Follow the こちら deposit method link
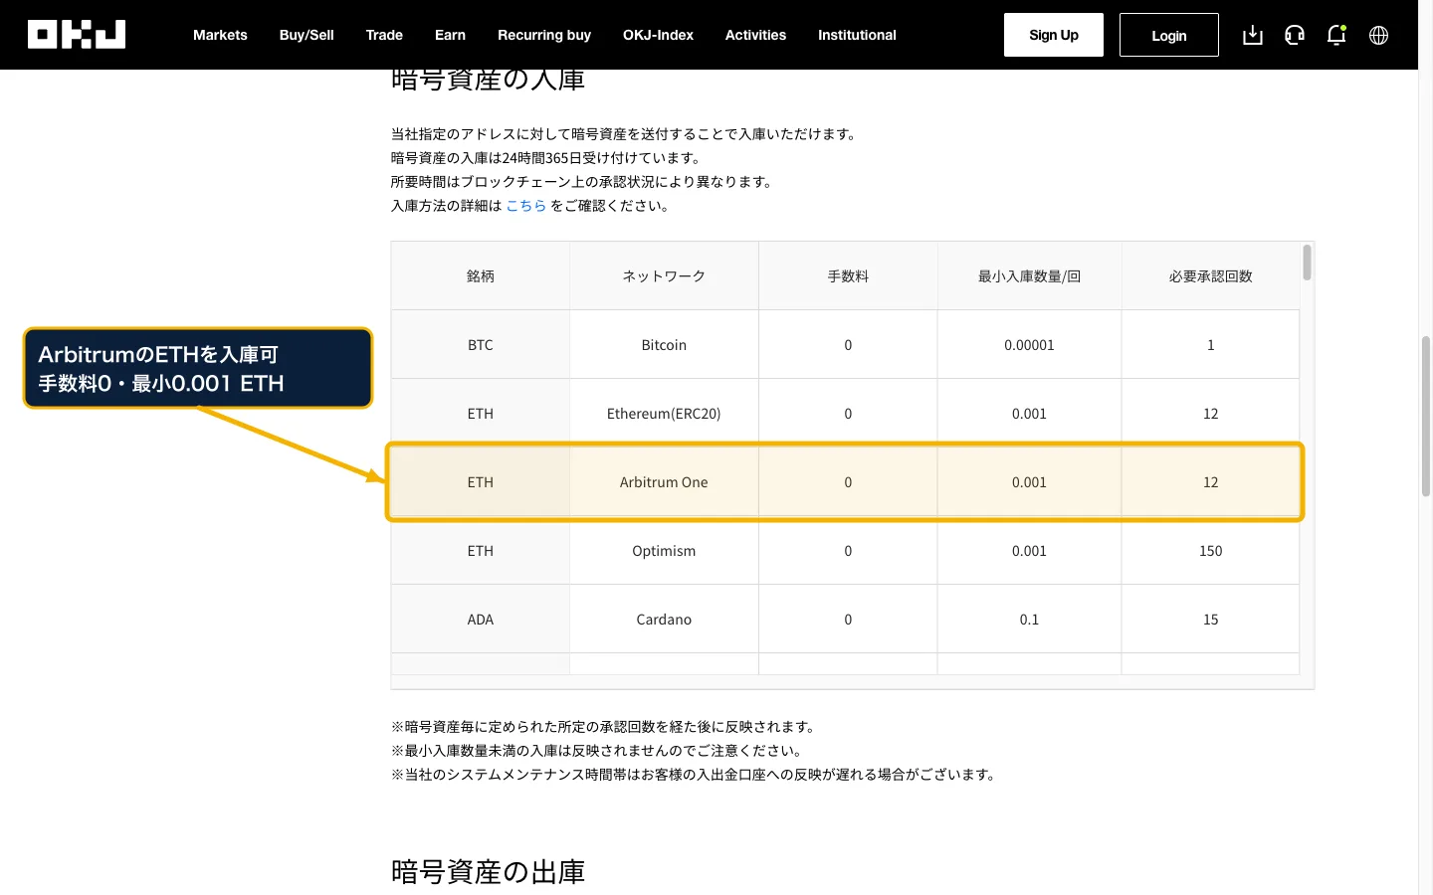This screenshot has width=1433, height=895. pyautogui.click(x=526, y=206)
